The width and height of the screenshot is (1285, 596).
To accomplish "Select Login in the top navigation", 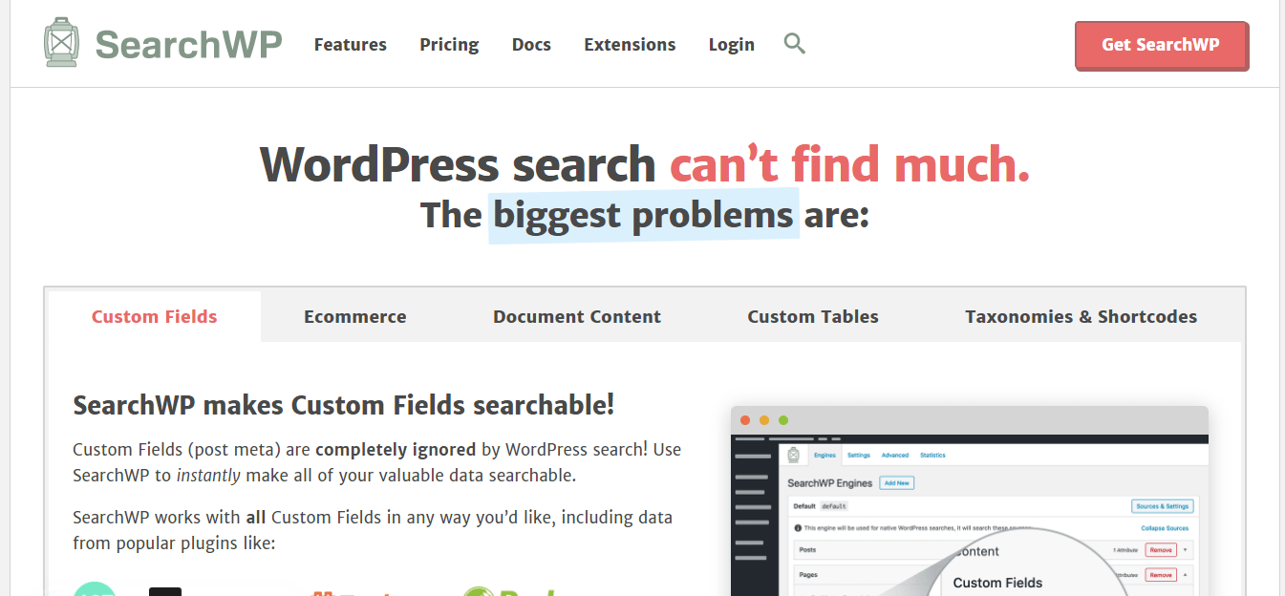I will [x=732, y=45].
